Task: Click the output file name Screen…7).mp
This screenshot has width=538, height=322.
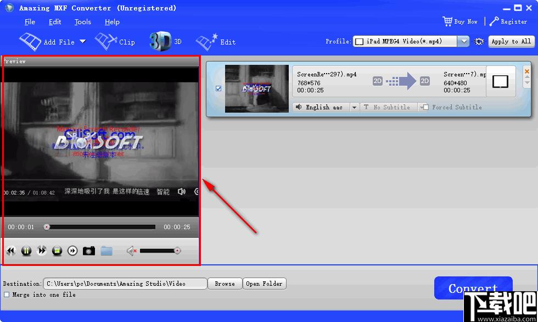Action: pos(464,74)
